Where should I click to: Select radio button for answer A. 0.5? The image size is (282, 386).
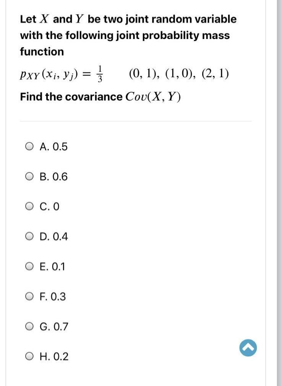[29, 146]
